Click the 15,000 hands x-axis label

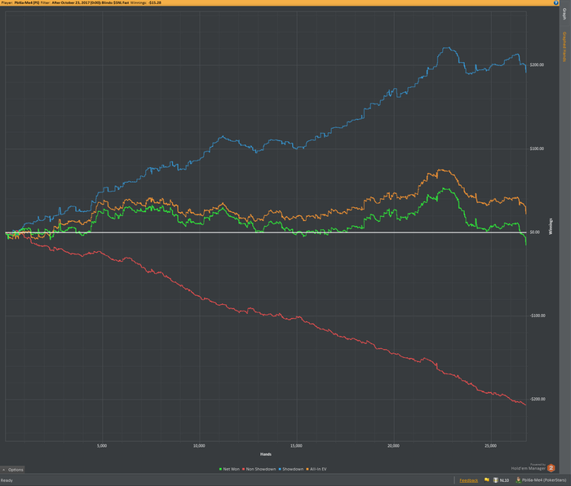point(296,445)
